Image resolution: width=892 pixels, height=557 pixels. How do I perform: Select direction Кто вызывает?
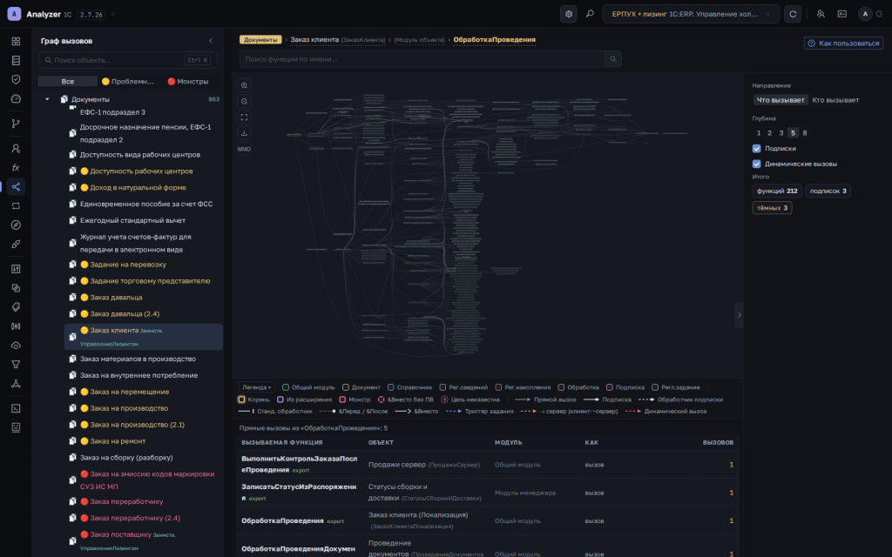click(835, 100)
